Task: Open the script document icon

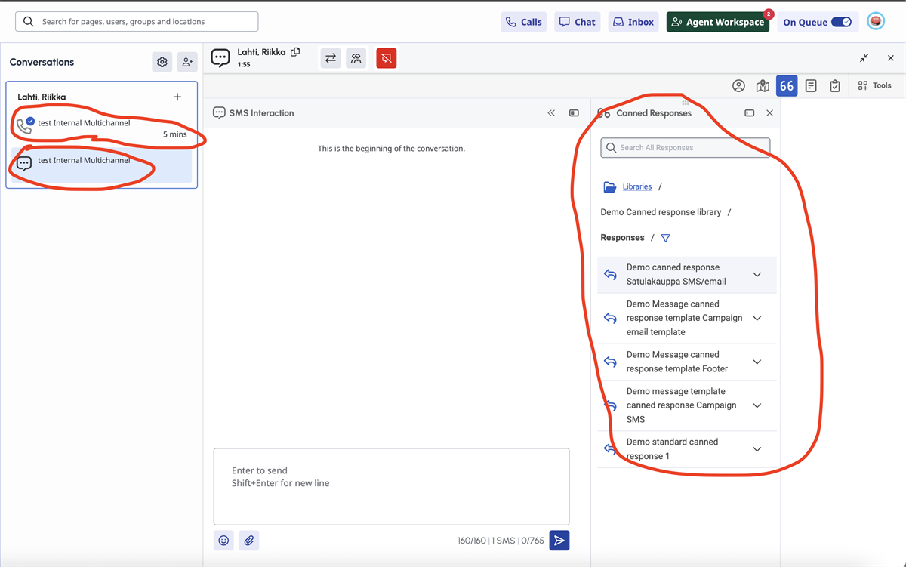Action: pos(811,86)
